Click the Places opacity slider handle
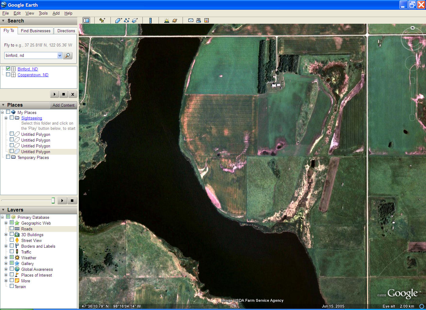 pyautogui.click(x=53, y=200)
